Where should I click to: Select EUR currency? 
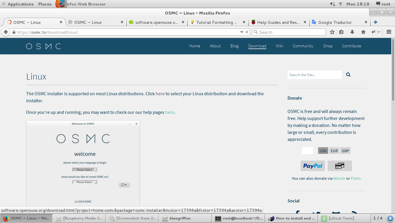pos(334,151)
